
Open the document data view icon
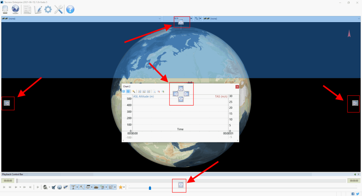[27, 9]
